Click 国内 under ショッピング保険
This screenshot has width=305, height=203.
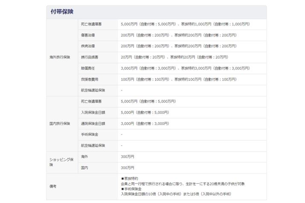(x=84, y=168)
